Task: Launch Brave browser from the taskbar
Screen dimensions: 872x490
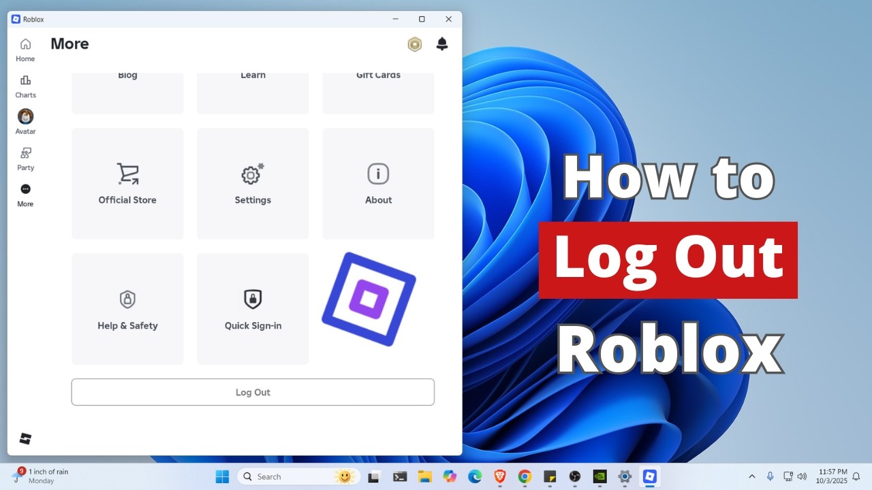Action: click(500, 476)
